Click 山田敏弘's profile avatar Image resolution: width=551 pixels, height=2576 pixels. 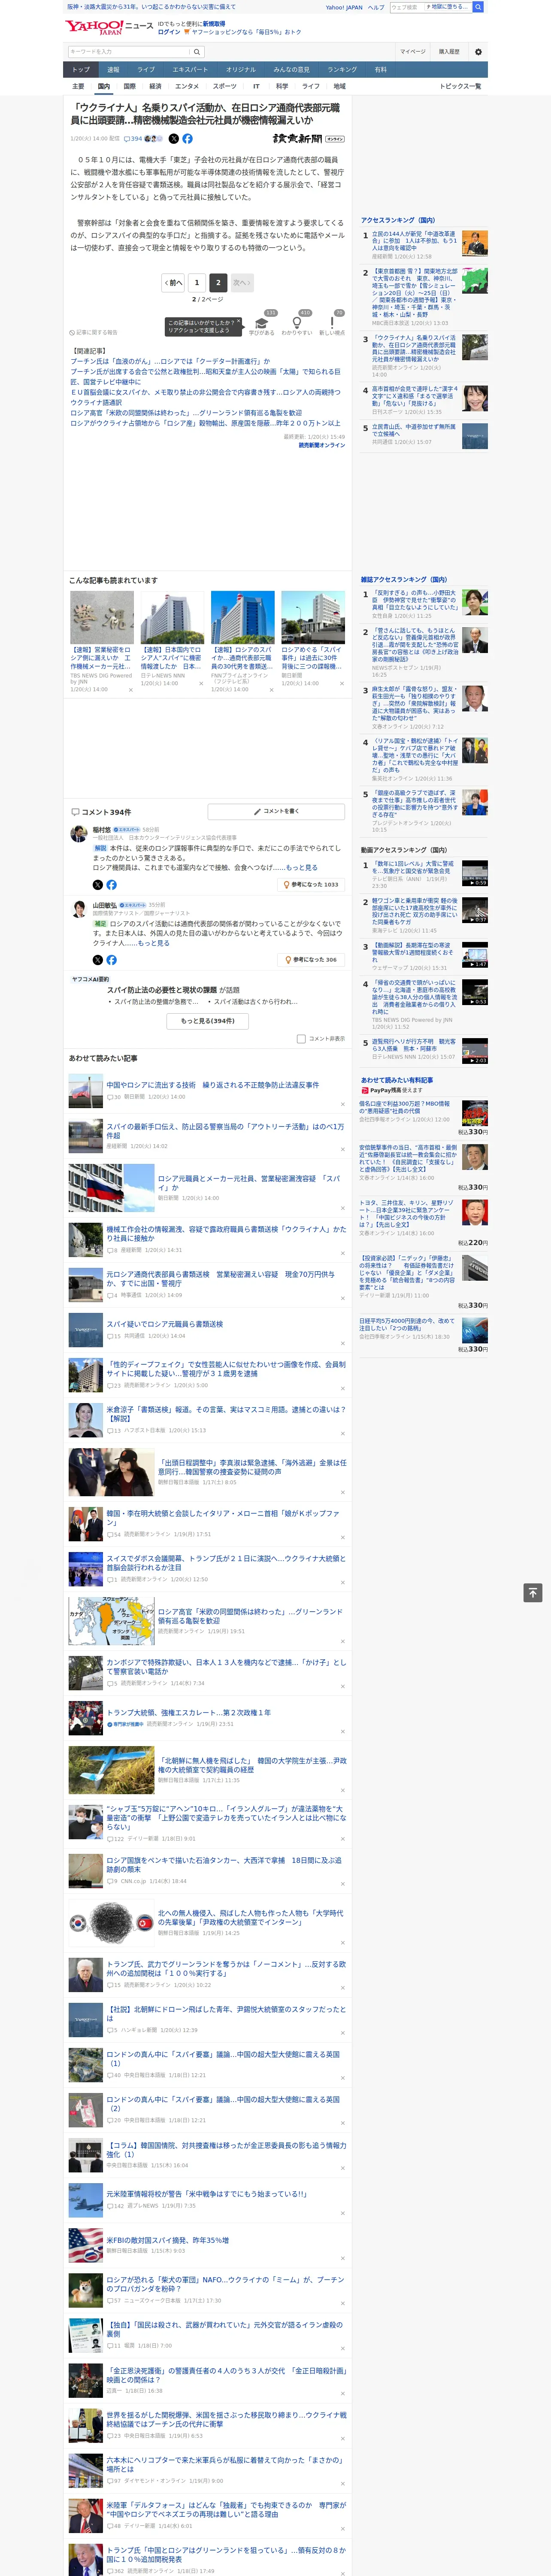click(x=78, y=909)
